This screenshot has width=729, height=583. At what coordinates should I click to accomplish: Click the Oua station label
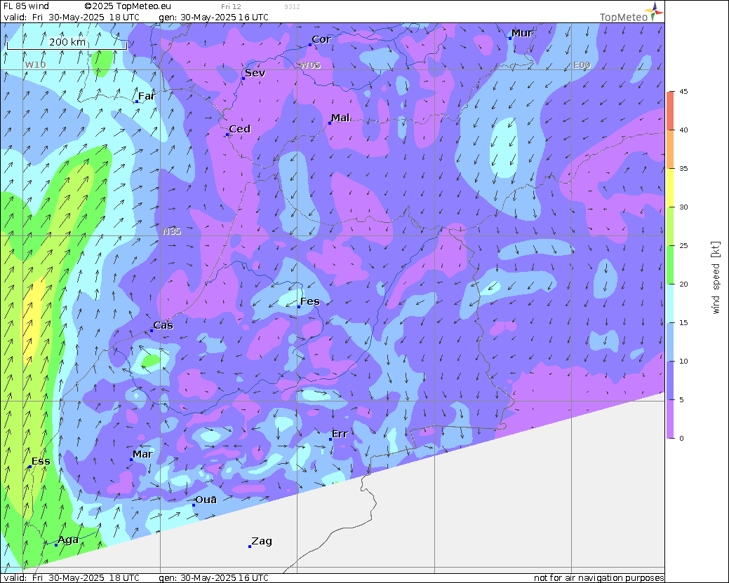pyautogui.click(x=206, y=500)
